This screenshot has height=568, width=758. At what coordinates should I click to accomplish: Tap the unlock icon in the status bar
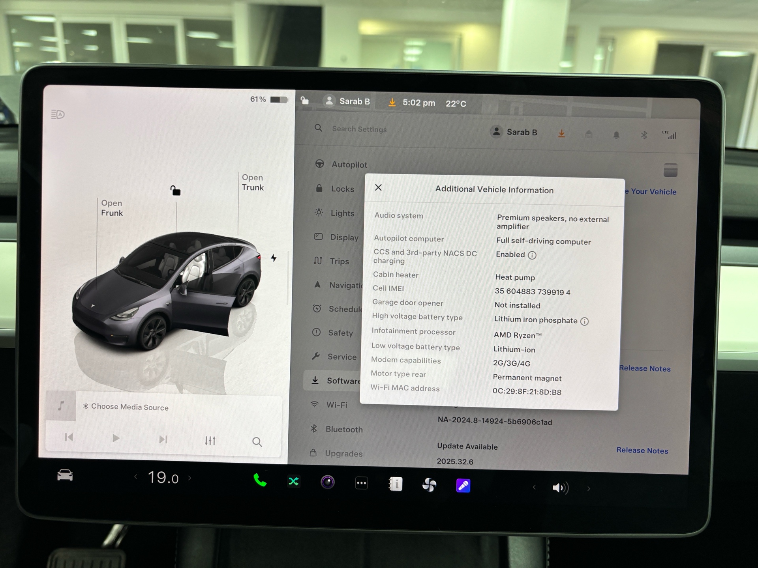tap(304, 100)
